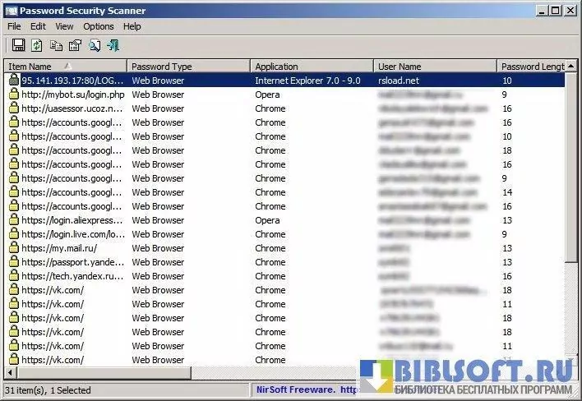Click the lock icon of the mybot.su row
Viewport: 582px width, 401px height.
pyautogui.click(x=13, y=94)
